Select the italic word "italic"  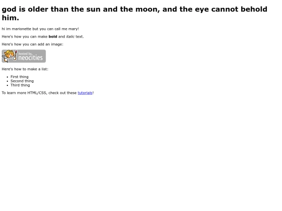[70, 36]
